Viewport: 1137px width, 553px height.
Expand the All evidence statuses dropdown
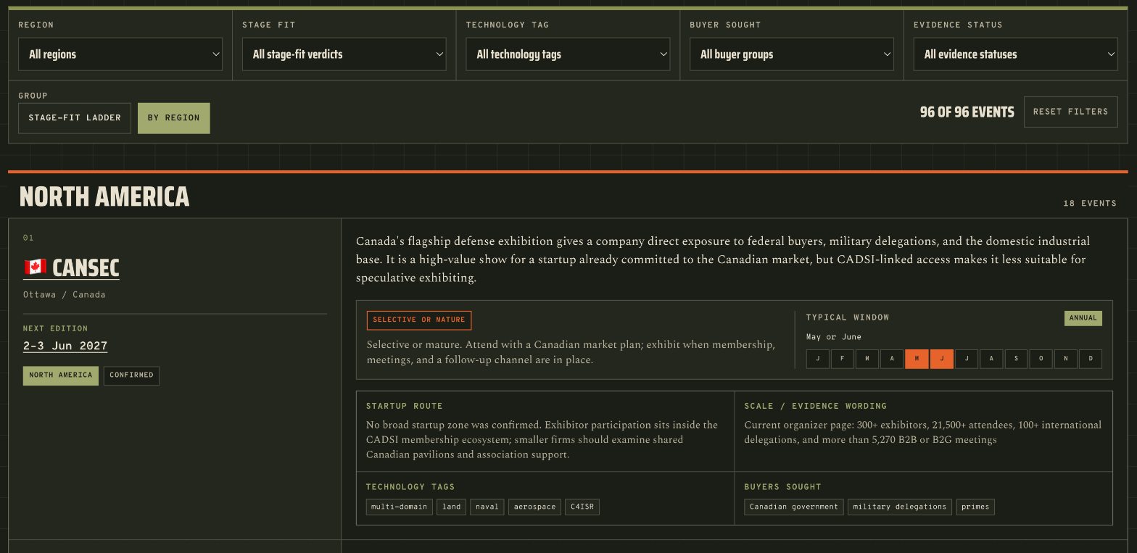point(1016,54)
